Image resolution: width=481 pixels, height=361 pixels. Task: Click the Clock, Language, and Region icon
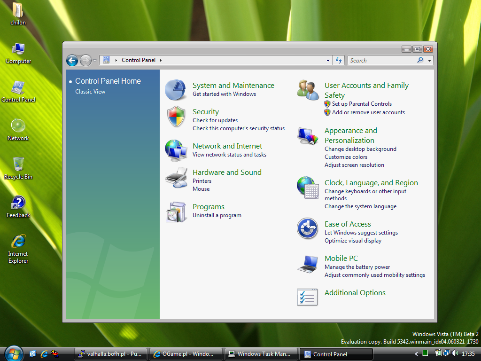point(308,187)
